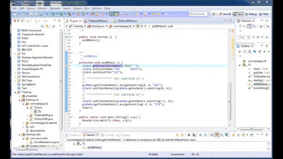The height and width of the screenshot is (159, 283).
Task: Toggle Show as Tree layout in Search view
Action: (x=217, y=135)
